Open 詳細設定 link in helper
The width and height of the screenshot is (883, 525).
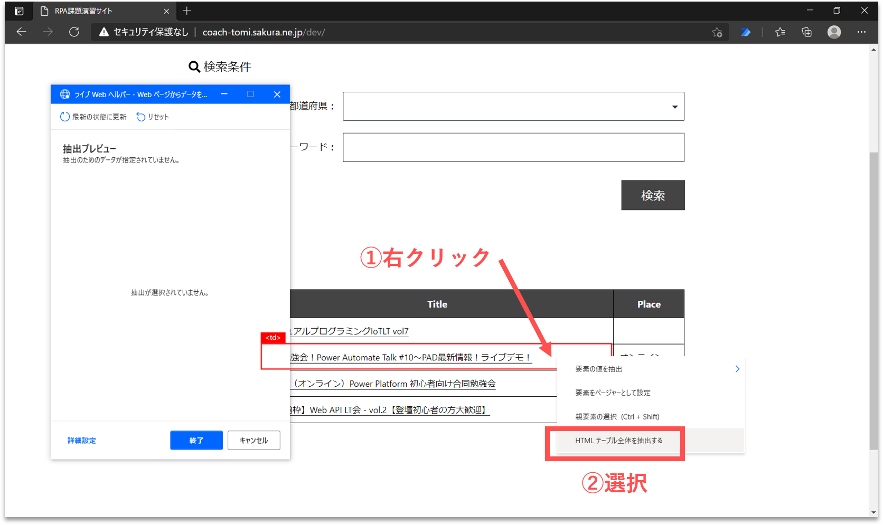pos(82,441)
